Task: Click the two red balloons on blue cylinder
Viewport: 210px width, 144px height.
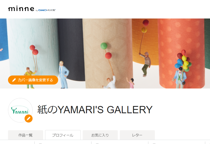Action: pyautogui.click(x=34, y=50)
